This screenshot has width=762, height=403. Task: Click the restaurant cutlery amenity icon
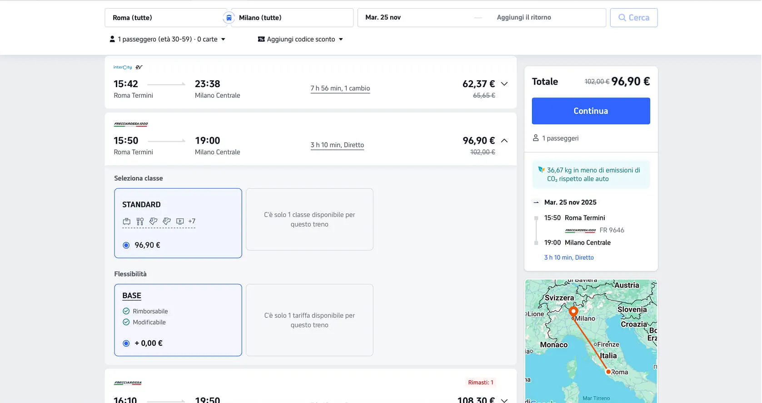click(x=140, y=221)
